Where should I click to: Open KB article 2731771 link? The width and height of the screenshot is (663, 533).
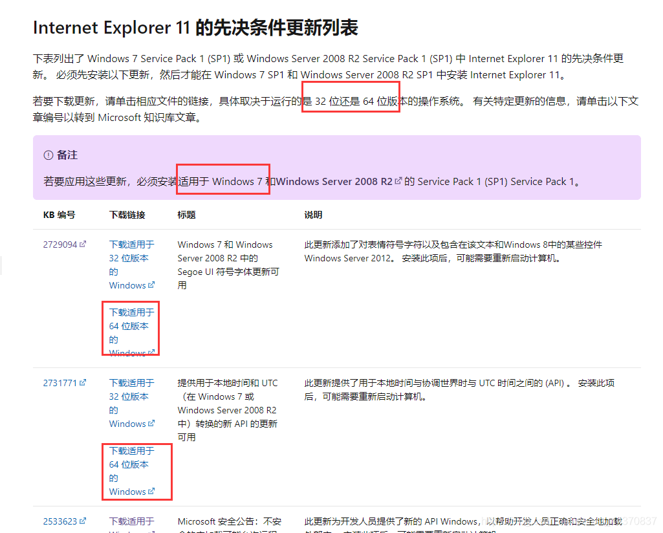pyautogui.click(x=64, y=383)
